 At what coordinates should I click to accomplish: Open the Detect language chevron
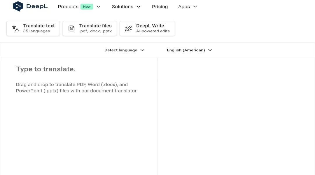[142, 50]
